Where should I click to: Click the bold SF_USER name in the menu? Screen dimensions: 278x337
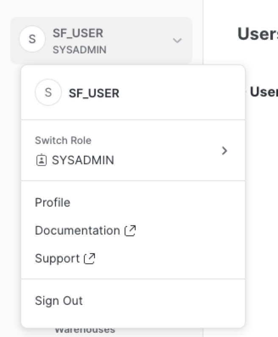[x=94, y=93]
